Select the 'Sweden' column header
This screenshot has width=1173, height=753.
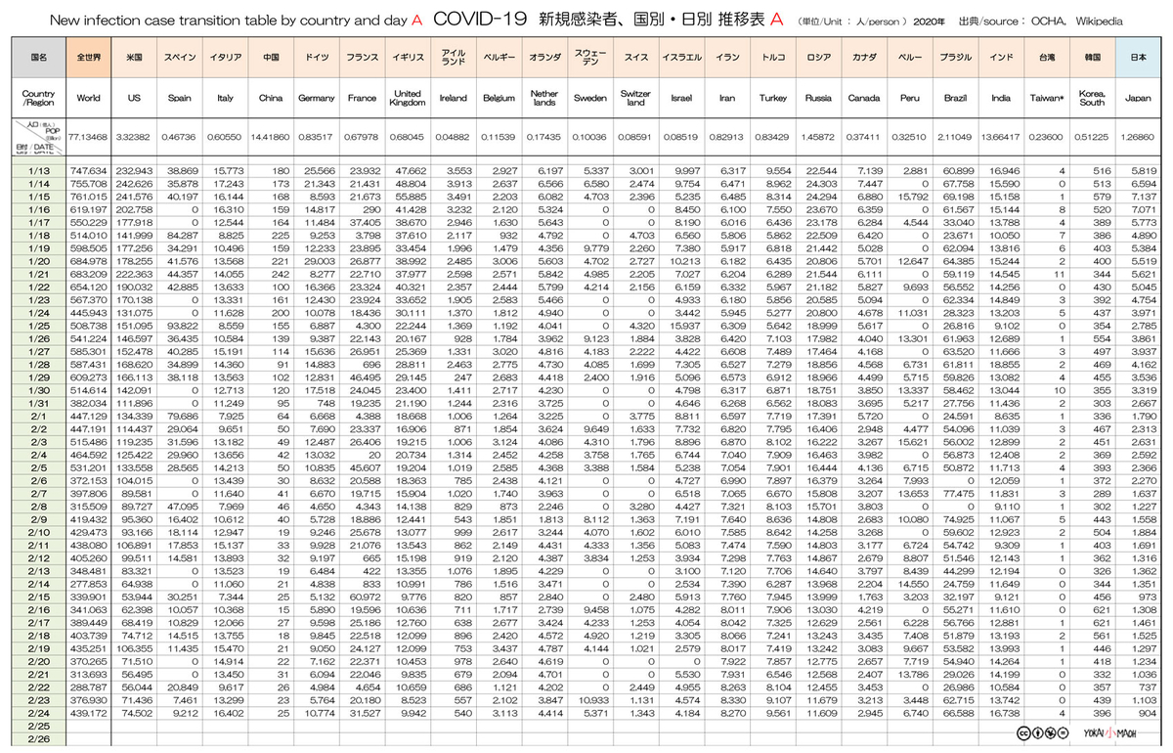tap(590, 98)
